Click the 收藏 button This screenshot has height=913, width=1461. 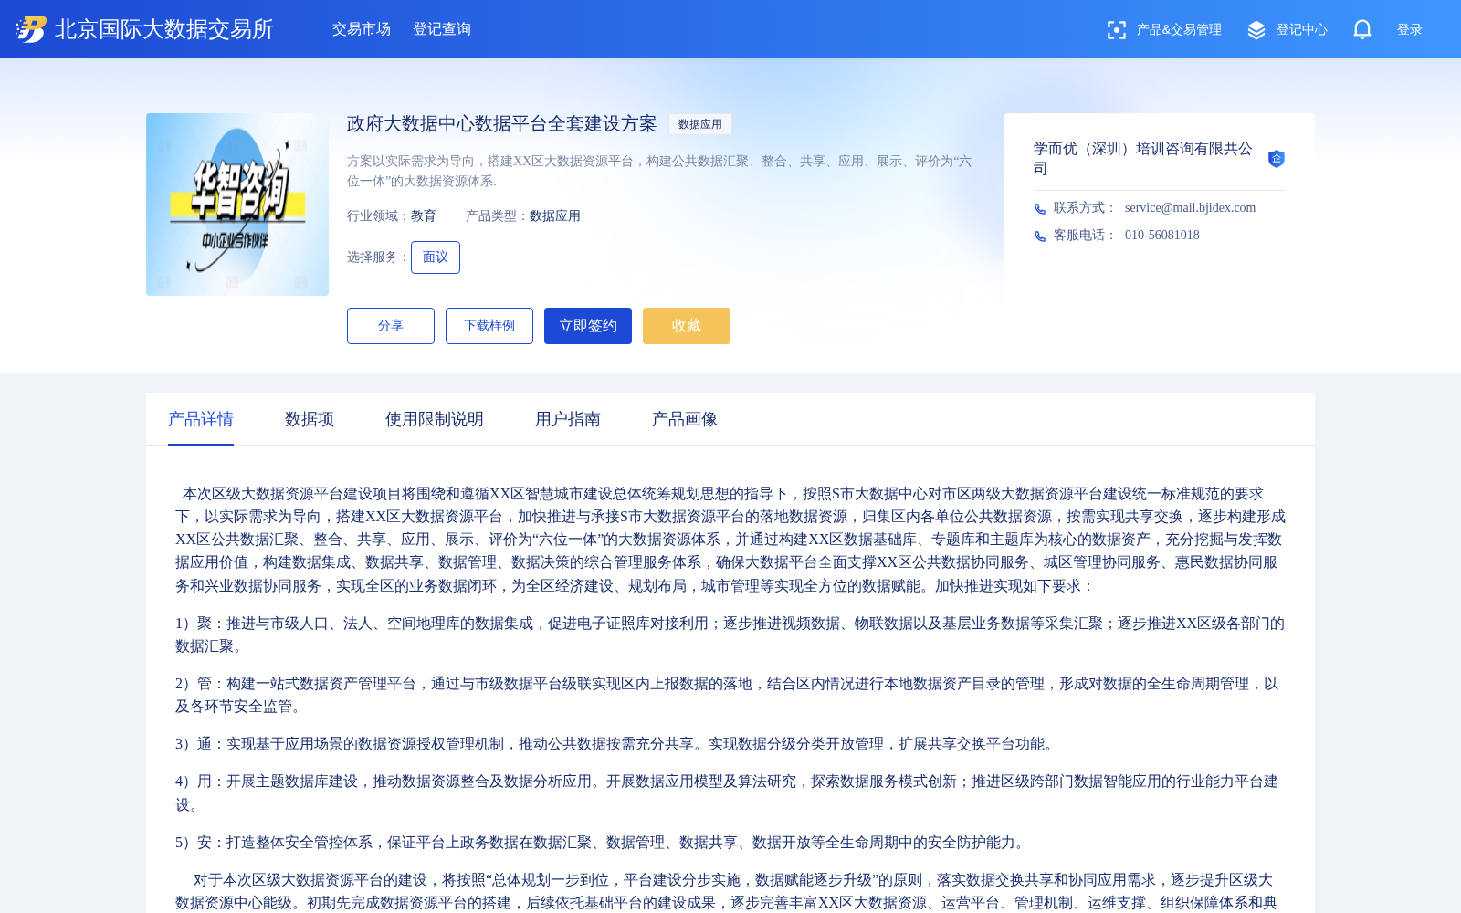(x=687, y=326)
